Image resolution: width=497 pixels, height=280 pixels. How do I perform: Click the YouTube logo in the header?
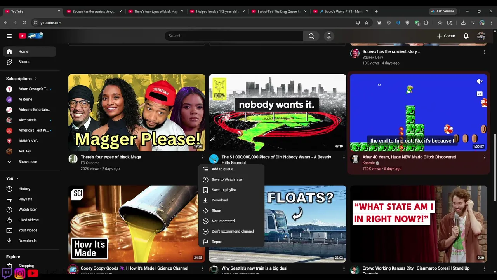31,36
